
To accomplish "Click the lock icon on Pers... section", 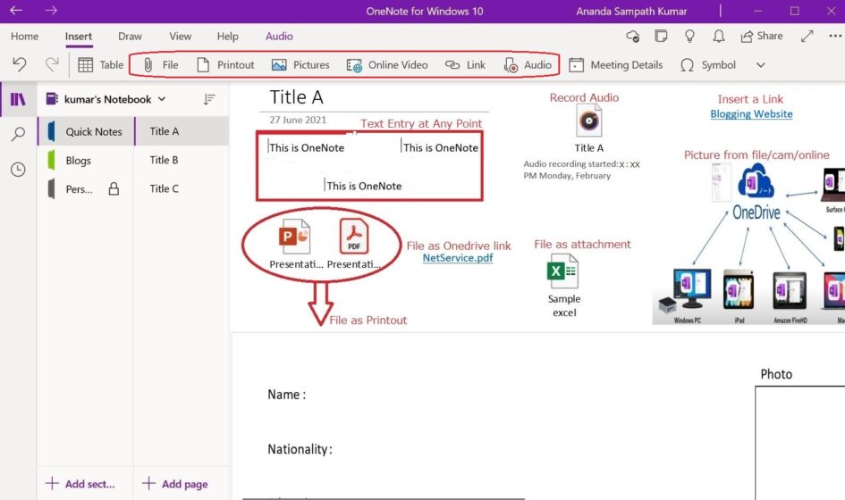I will (114, 188).
